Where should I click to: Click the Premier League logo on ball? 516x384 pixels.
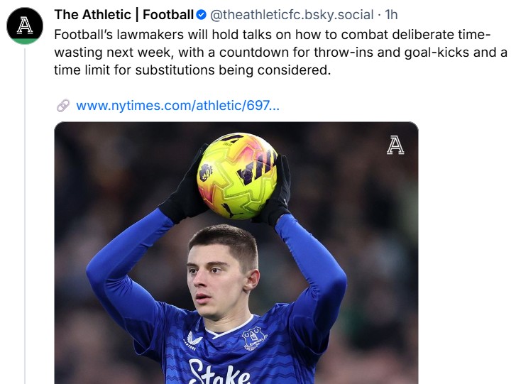[207, 170]
